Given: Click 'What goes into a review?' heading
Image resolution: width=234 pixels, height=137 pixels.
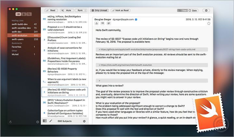Looking at the screenshot, I should [x=110, y=86].
